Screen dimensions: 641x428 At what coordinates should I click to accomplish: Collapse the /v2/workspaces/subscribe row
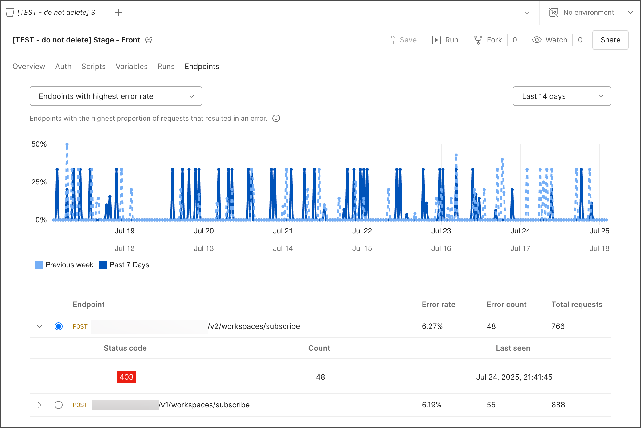[x=39, y=326]
